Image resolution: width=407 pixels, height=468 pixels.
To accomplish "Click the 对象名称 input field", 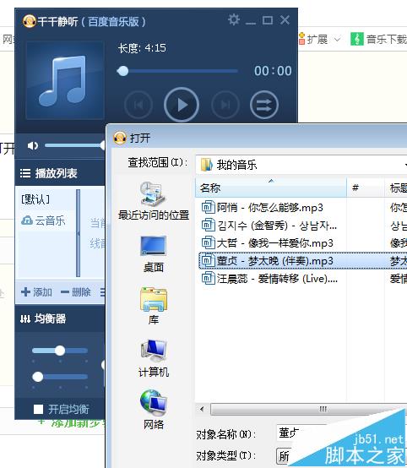I will pos(301,433).
